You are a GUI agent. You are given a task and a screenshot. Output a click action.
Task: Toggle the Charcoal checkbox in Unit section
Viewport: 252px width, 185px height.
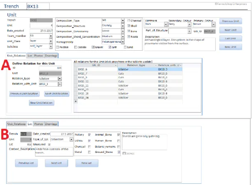tap(128, 21)
